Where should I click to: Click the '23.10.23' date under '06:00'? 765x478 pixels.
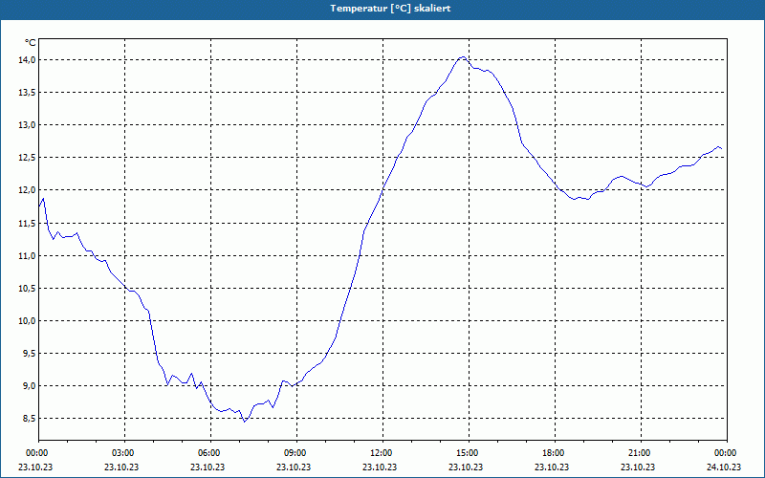click(208, 467)
